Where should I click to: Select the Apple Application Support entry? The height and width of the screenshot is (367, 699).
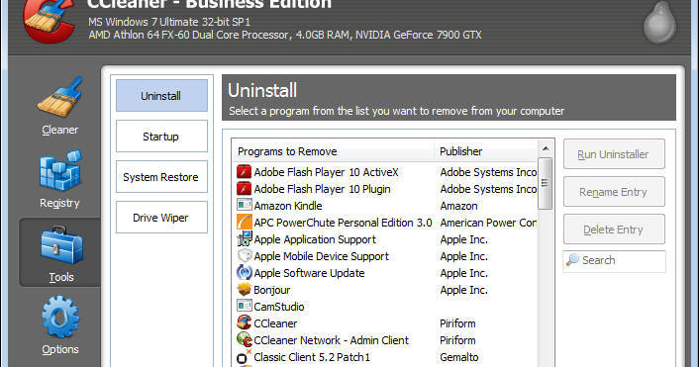(x=315, y=239)
